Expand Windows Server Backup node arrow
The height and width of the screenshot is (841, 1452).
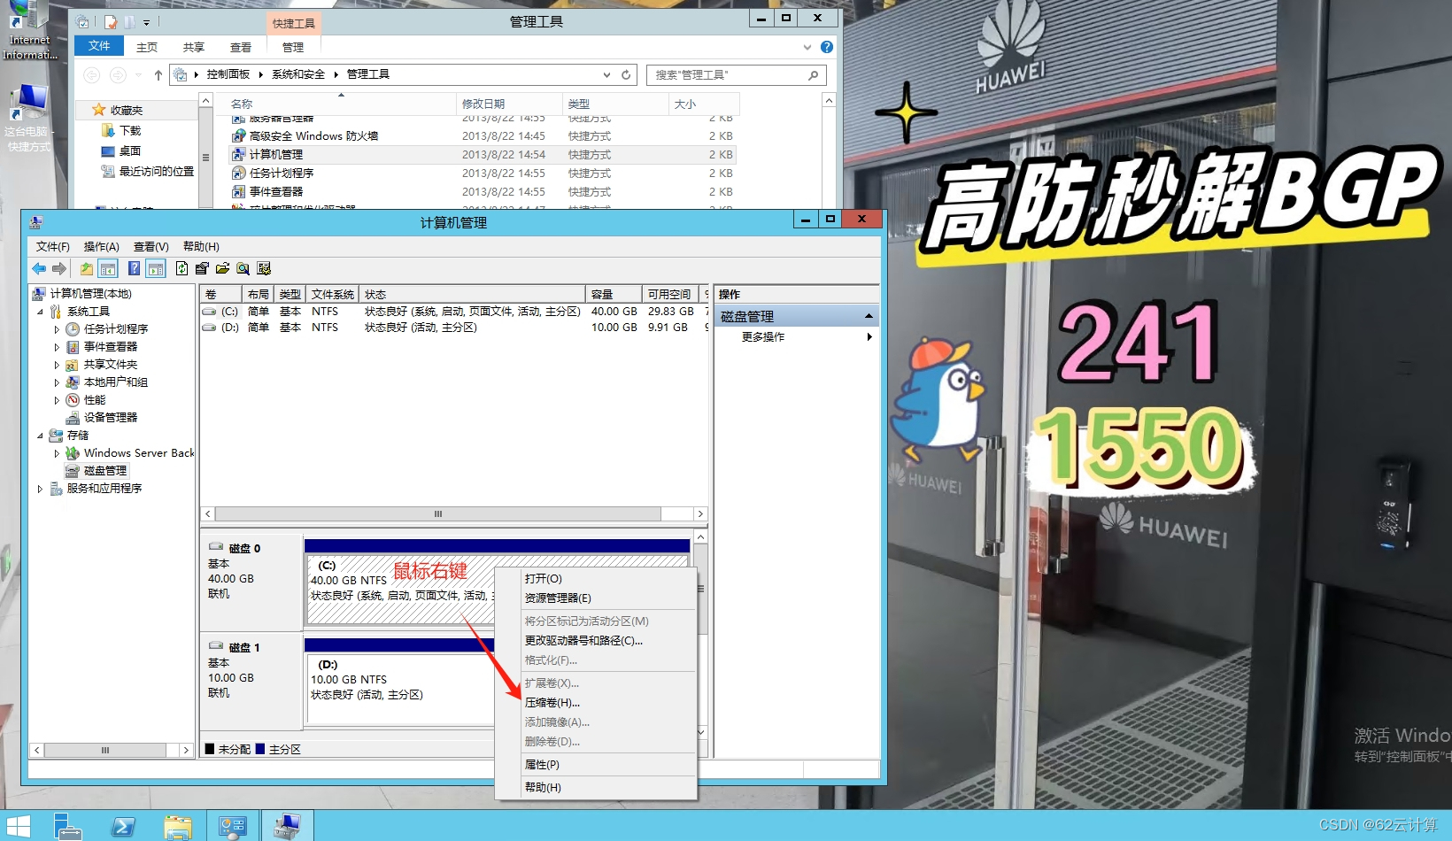click(x=57, y=453)
